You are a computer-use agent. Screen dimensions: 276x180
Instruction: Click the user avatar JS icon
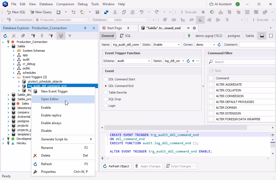coord(238,4)
